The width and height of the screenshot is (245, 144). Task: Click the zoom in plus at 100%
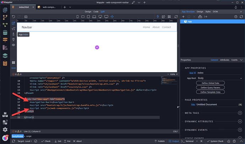click(x=177, y=74)
